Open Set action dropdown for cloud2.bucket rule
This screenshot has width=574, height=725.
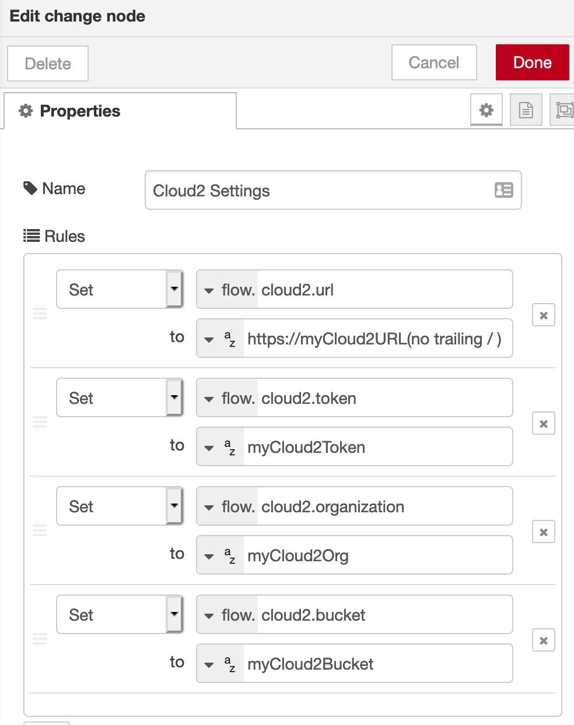point(120,615)
